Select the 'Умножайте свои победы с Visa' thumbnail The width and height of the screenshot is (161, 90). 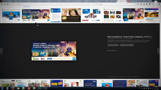point(124,83)
